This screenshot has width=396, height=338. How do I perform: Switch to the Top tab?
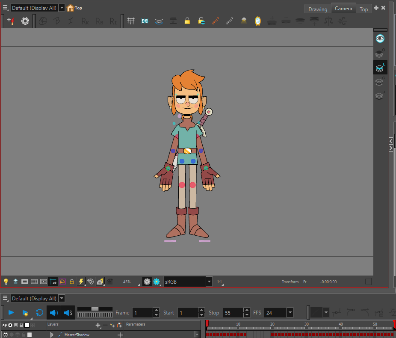(363, 9)
